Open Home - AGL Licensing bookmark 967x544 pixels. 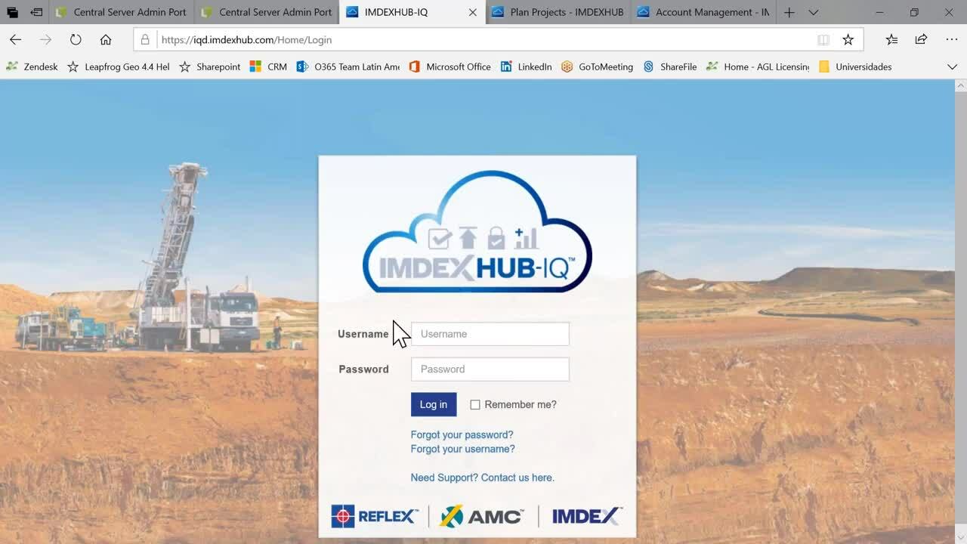point(758,66)
